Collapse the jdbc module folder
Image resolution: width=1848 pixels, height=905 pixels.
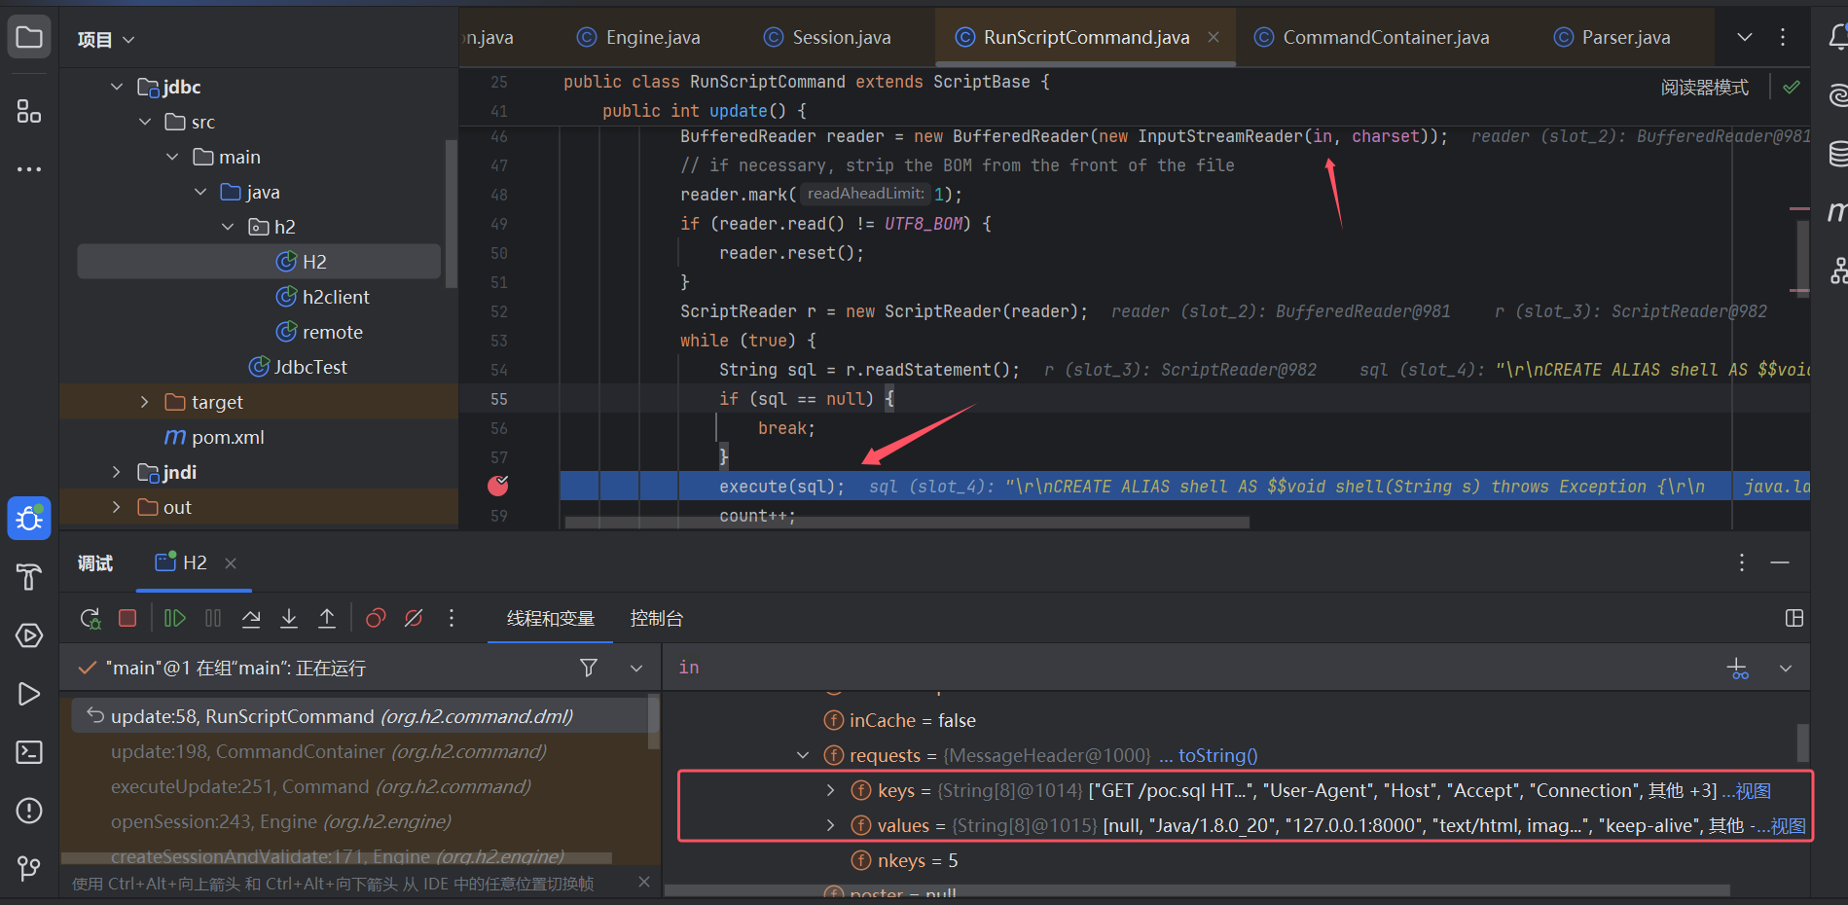pyautogui.click(x=117, y=87)
